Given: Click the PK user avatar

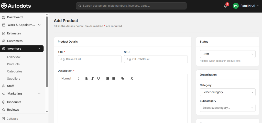Looking at the screenshot, I should pyautogui.click(x=236, y=6).
